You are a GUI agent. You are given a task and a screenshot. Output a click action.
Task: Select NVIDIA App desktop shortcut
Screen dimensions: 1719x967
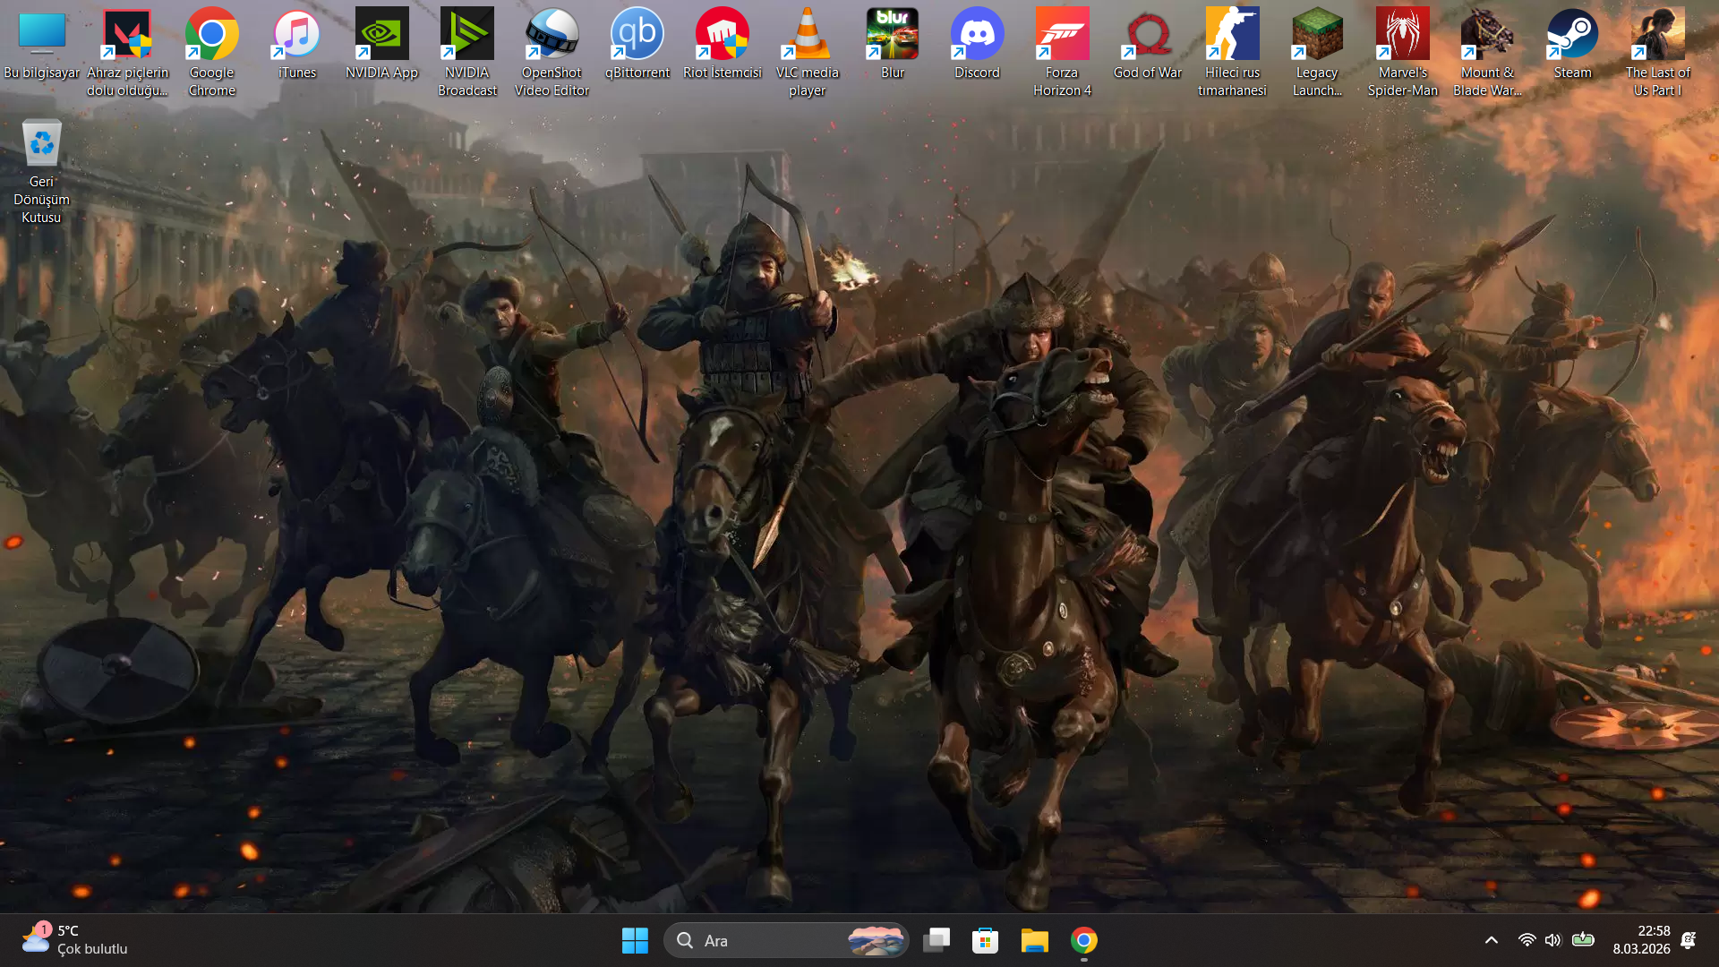pos(382,45)
